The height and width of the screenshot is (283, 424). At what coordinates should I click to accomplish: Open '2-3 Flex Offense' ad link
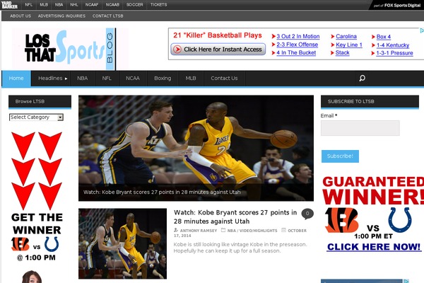click(298, 45)
